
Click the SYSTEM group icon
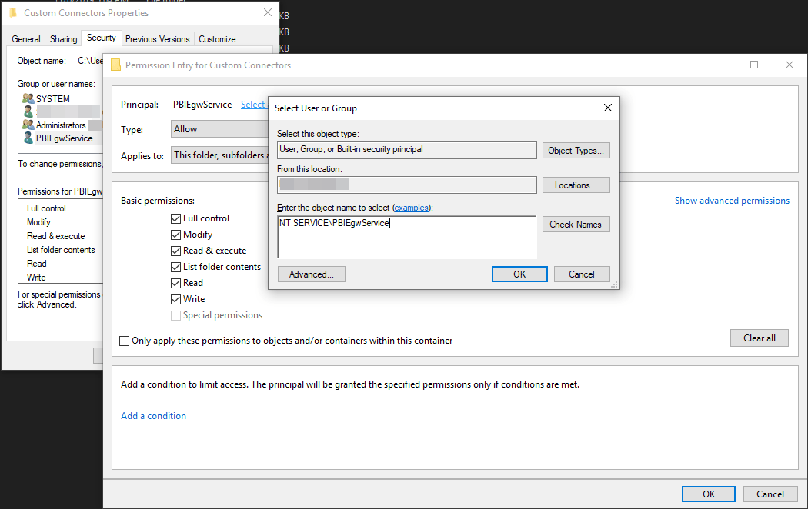[28, 99]
